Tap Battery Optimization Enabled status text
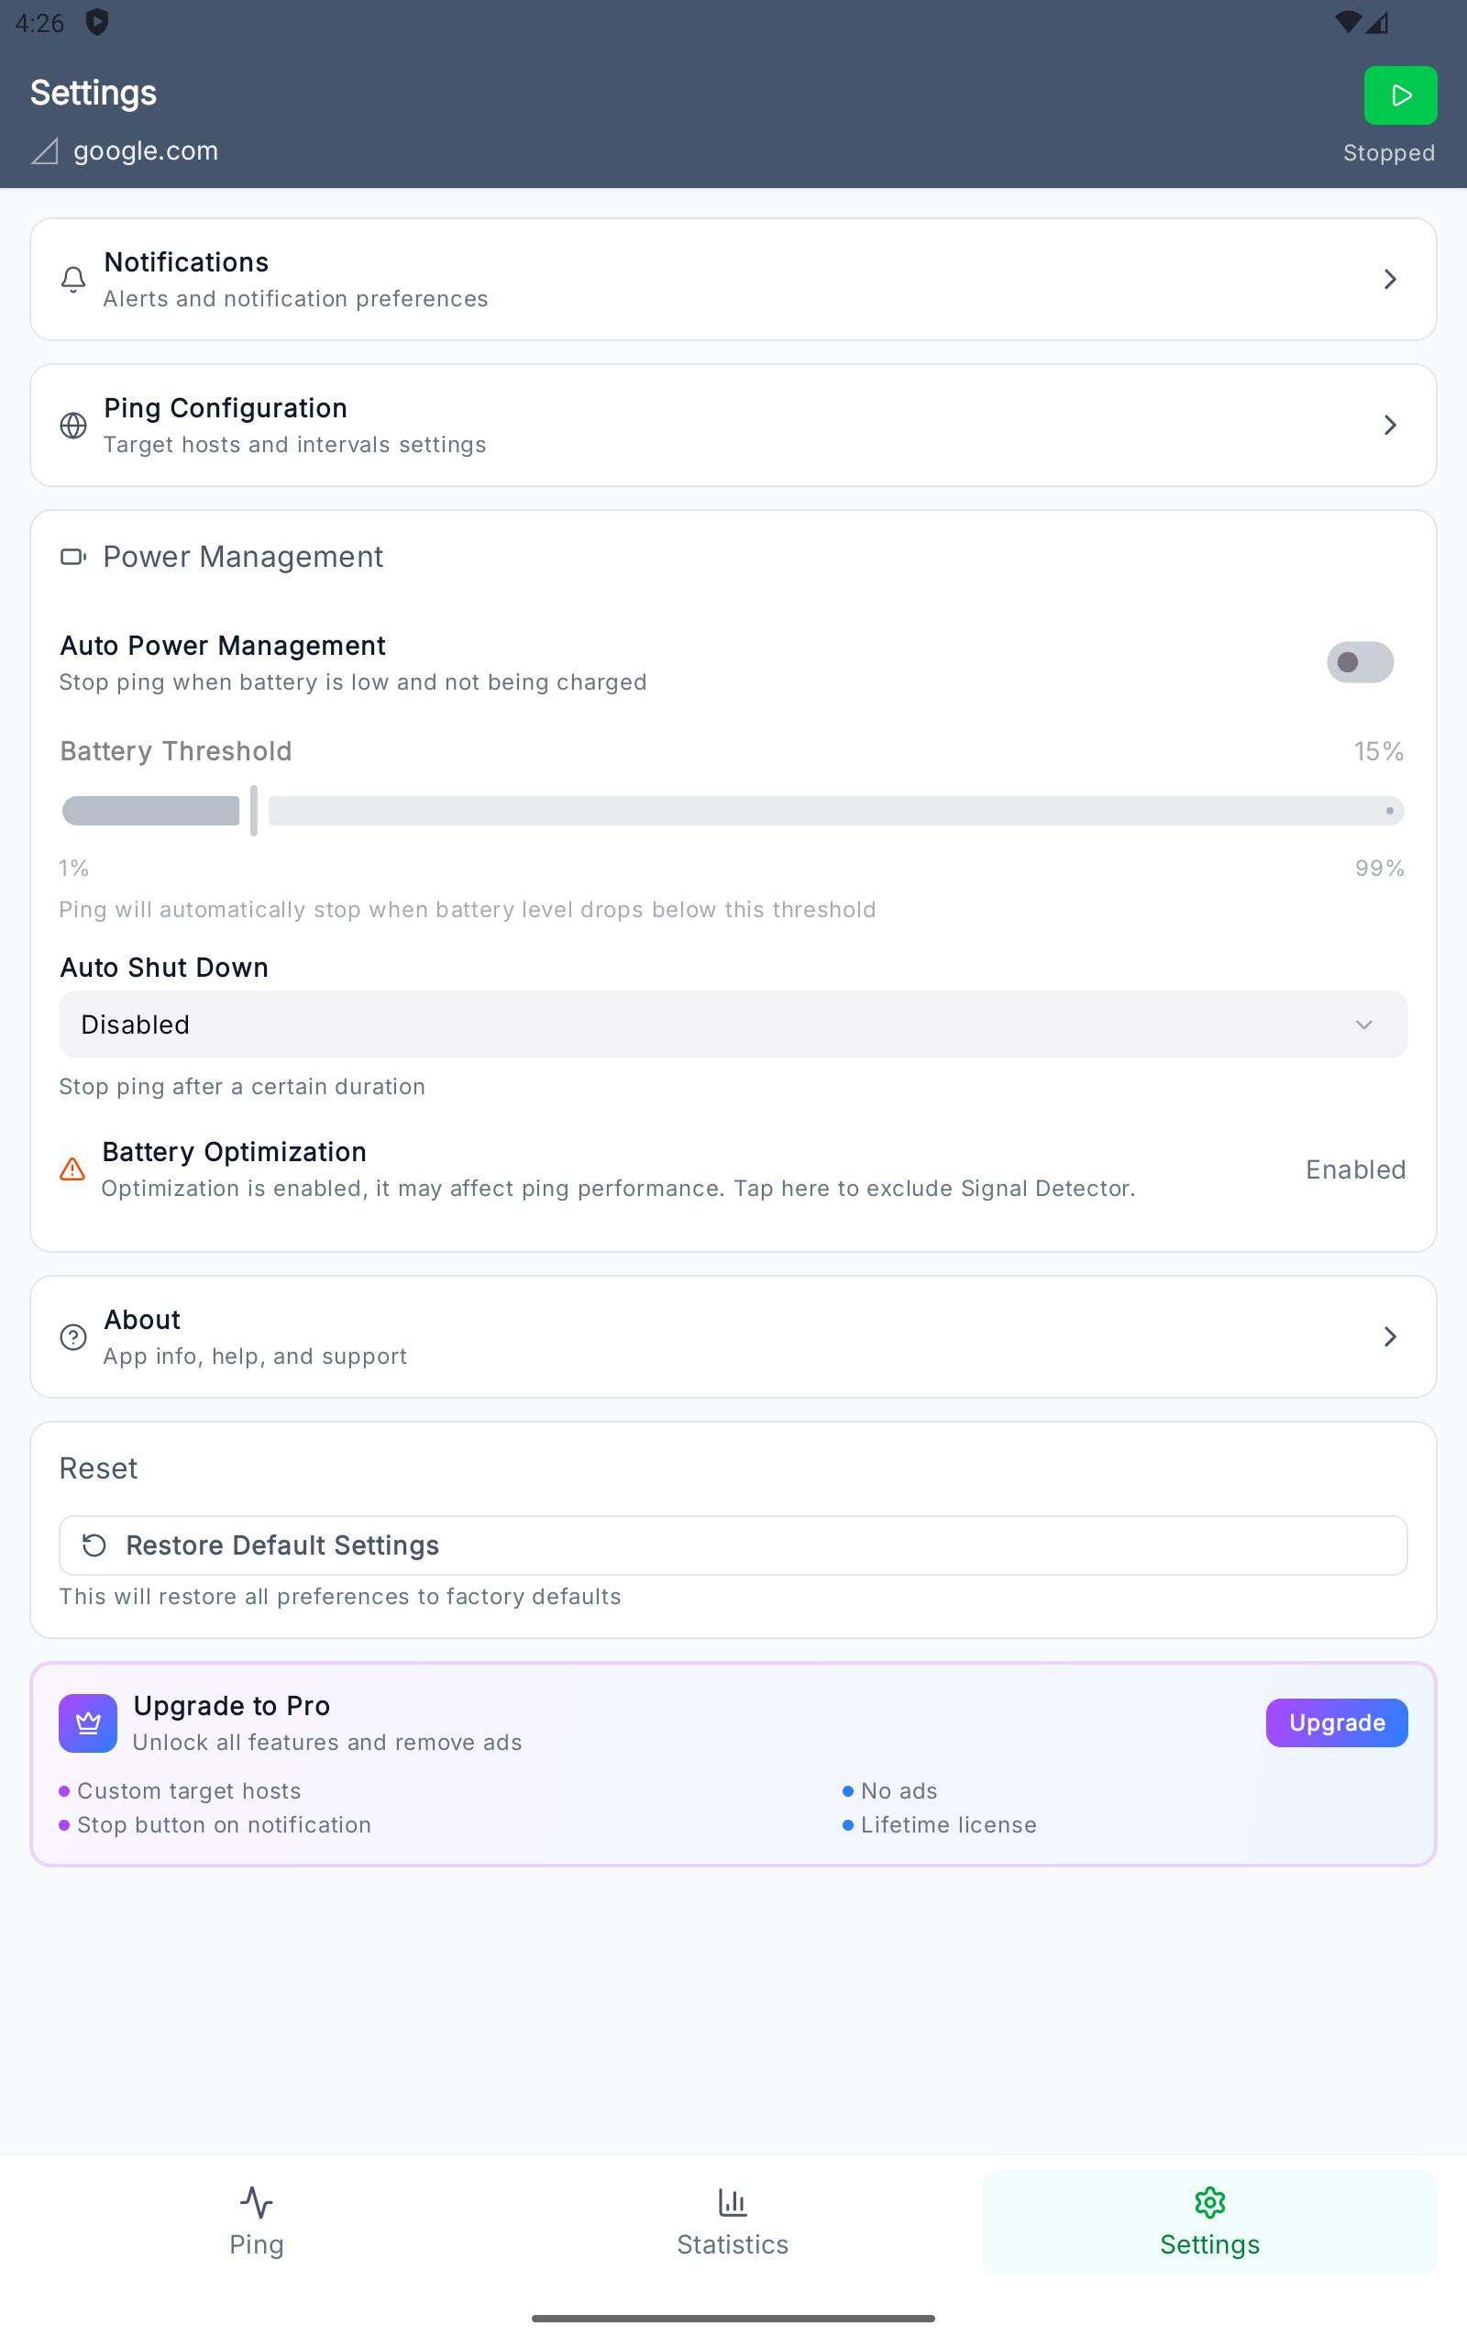Image resolution: width=1467 pixels, height=2348 pixels. (1355, 1170)
